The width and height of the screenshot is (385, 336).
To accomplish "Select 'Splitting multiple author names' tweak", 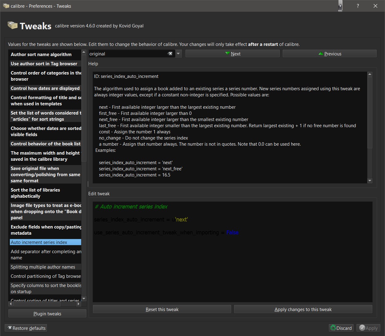I will point(46,267).
